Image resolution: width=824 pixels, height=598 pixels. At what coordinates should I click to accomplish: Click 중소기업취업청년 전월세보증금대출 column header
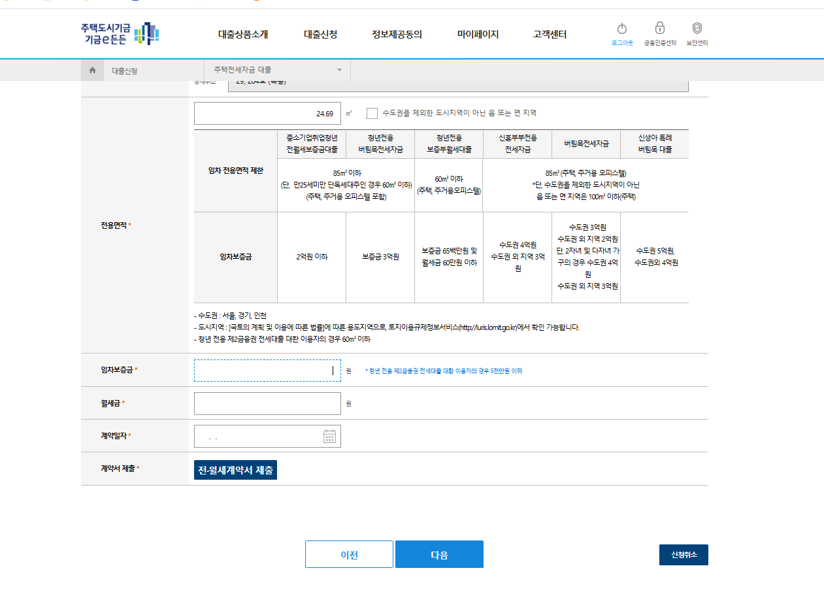(312, 144)
